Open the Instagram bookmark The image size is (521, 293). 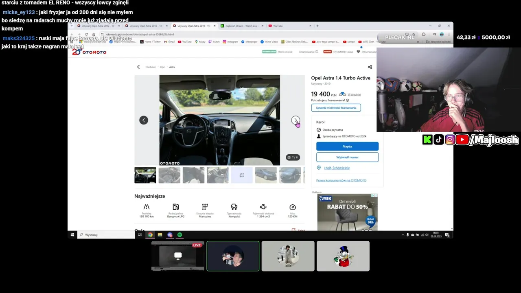pyautogui.click(x=230, y=42)
